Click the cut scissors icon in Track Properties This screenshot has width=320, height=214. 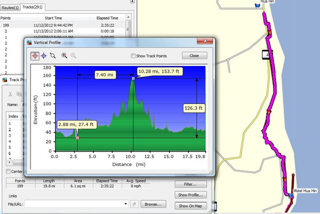click(x=10, y=94)
